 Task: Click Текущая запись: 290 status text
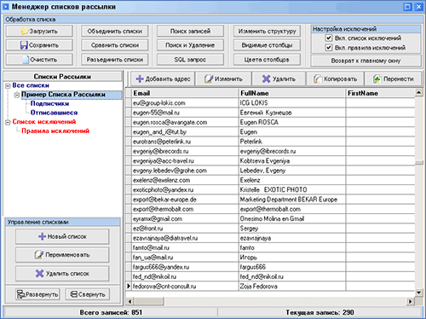click(319, 312)
